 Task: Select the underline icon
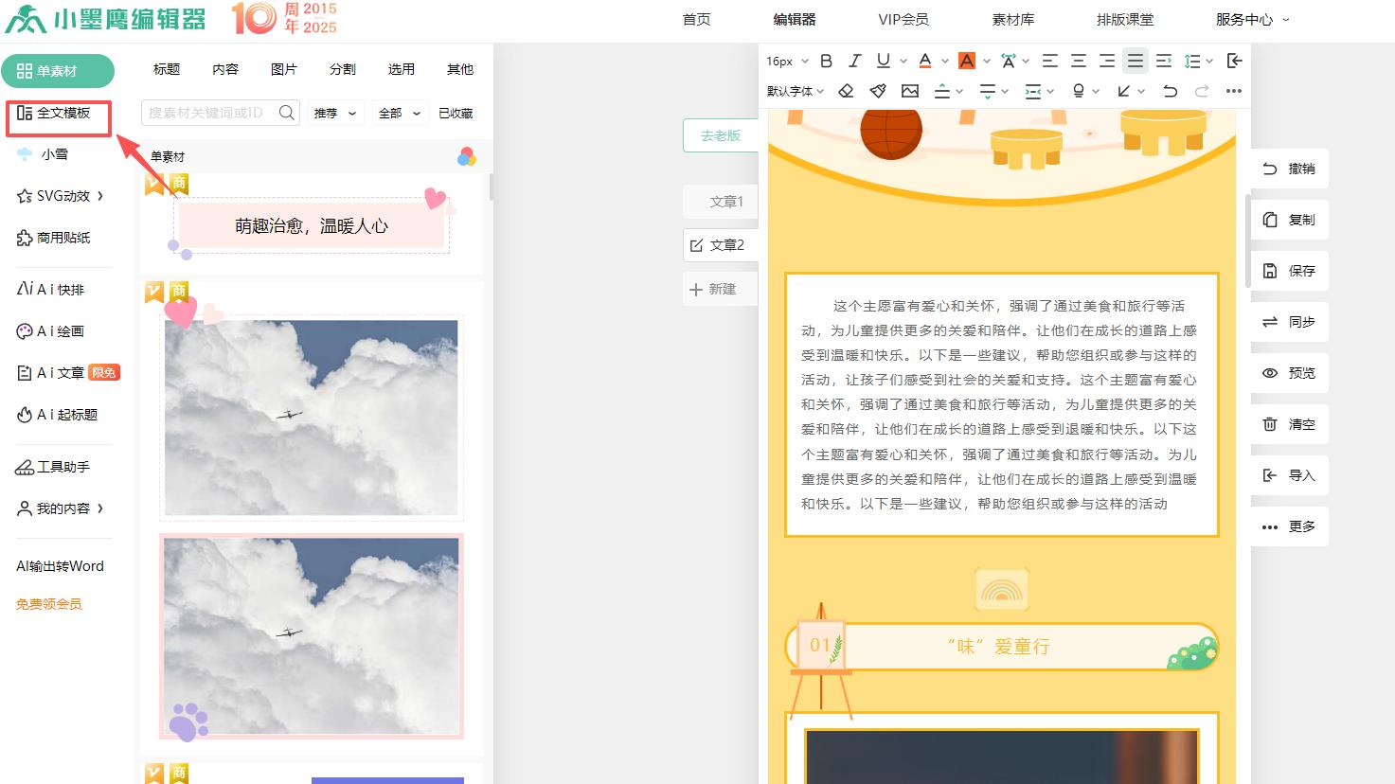[880, 61]
